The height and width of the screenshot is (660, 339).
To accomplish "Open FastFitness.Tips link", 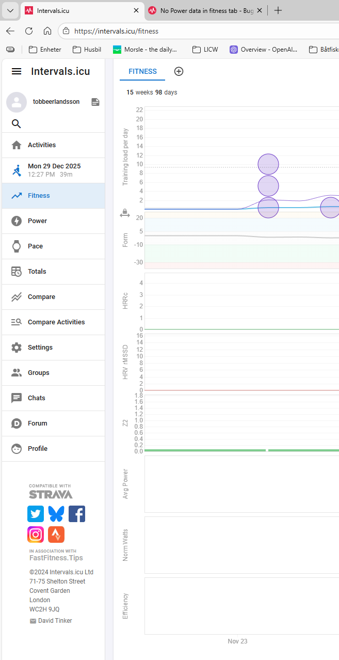I will click(x=56, y=558).
